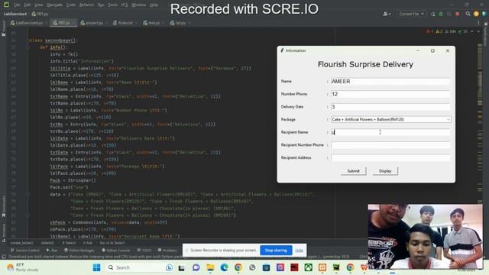Open the Xbox app from the taskbar

pyautogui.click(x=309, y=267)
